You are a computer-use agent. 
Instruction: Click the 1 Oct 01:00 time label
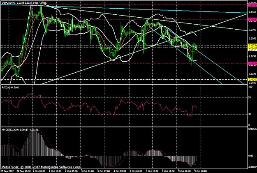click(x=39, y=171)
